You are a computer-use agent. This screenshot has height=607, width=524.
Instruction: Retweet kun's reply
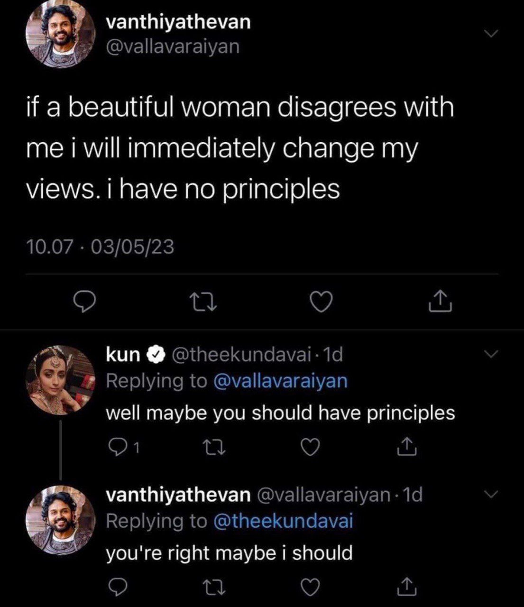[212, 446]
